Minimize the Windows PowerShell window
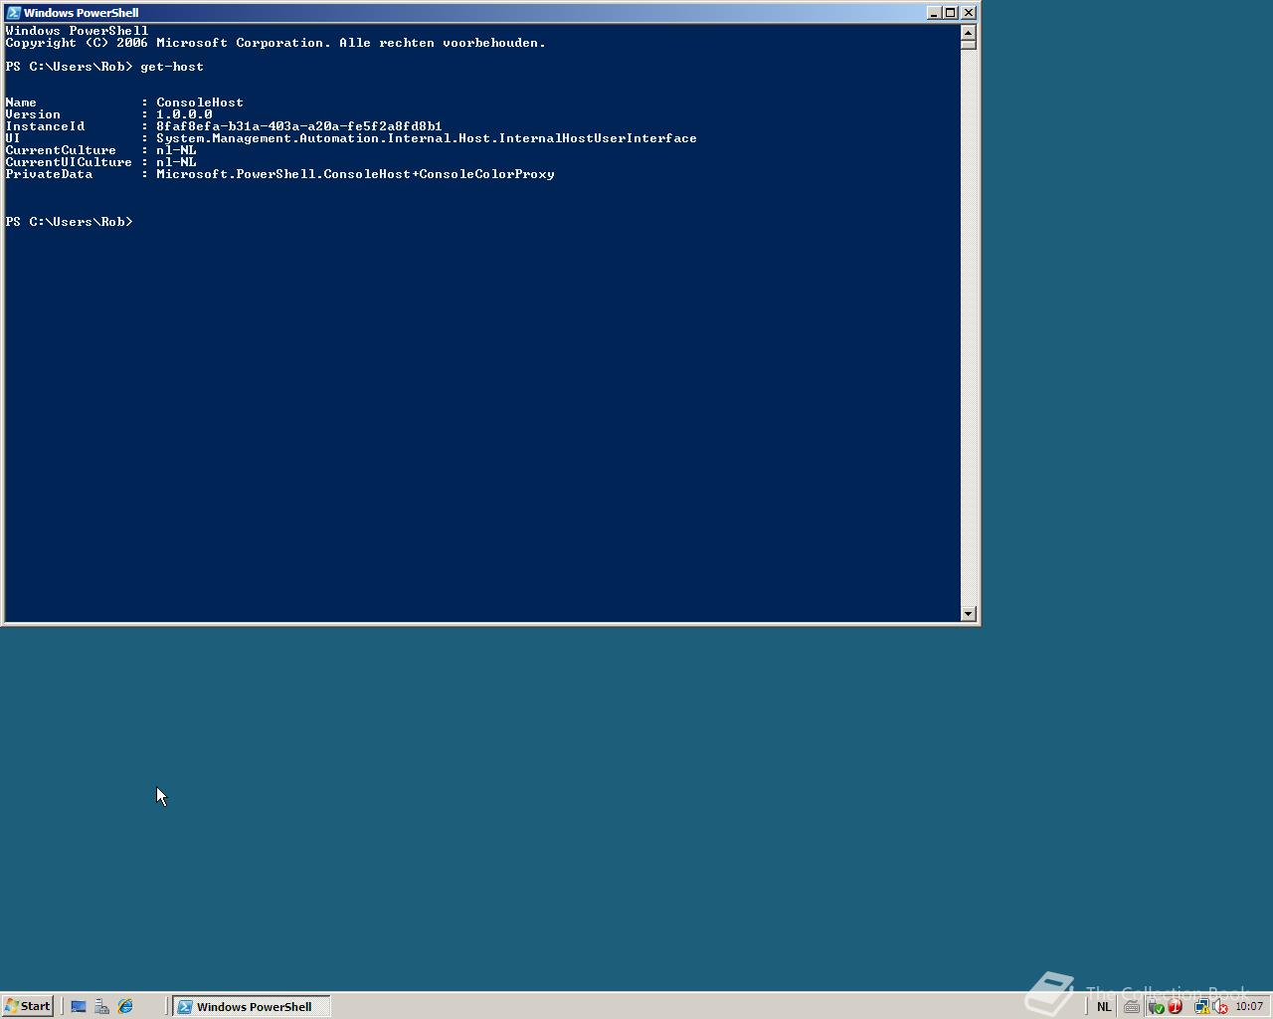The image size is (1273, 1019). [934, 13]
